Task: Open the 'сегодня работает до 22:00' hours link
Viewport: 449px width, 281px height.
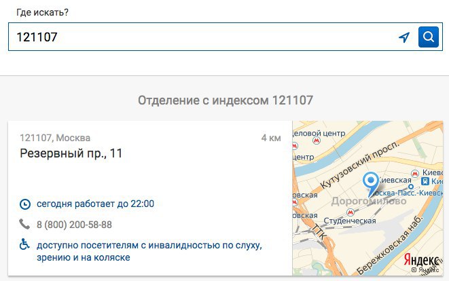Action: click(x=95, y=204)
